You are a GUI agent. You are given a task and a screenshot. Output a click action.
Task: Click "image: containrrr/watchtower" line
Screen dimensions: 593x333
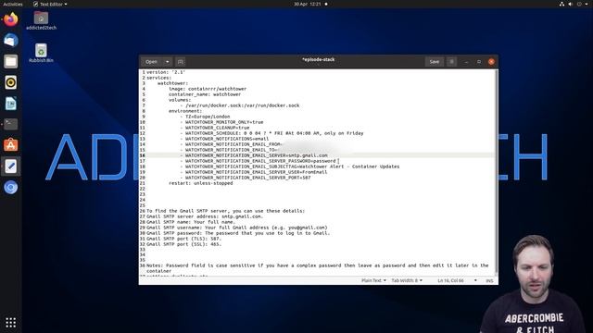click(208, 89)
